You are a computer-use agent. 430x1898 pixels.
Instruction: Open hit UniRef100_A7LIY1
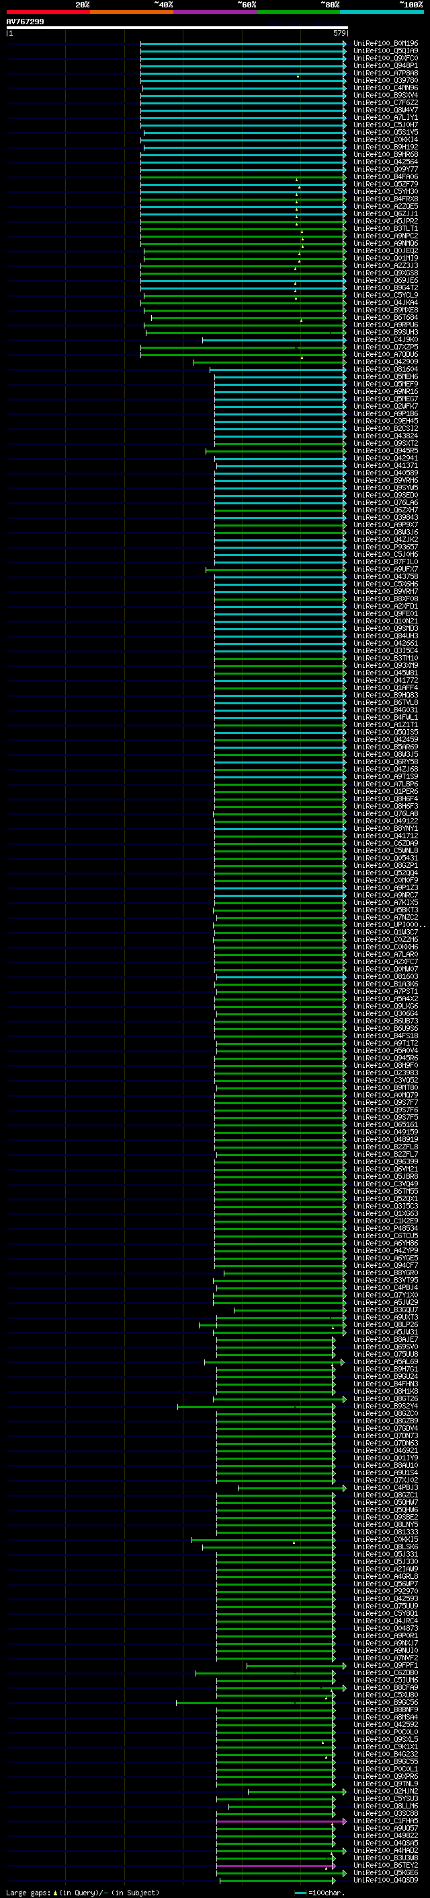pyautogui.click(x=386, y=117)
